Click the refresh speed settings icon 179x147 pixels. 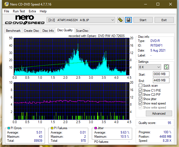point(166,67)
